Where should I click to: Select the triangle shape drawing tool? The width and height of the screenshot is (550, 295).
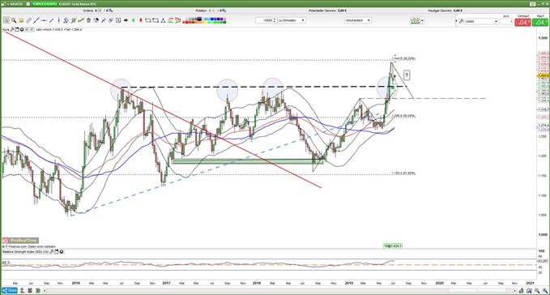pos(163,21)
